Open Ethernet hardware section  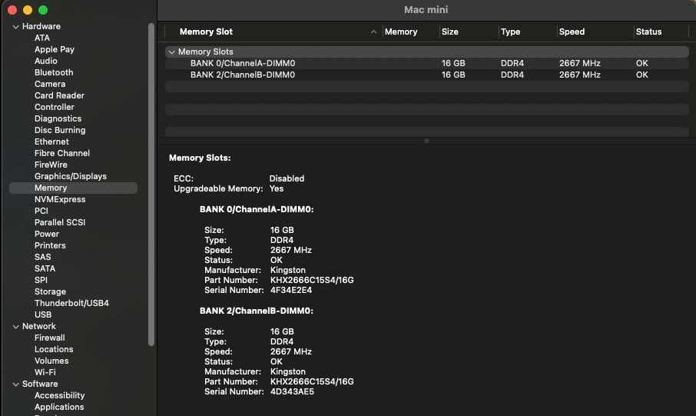(x=51, y=141)
